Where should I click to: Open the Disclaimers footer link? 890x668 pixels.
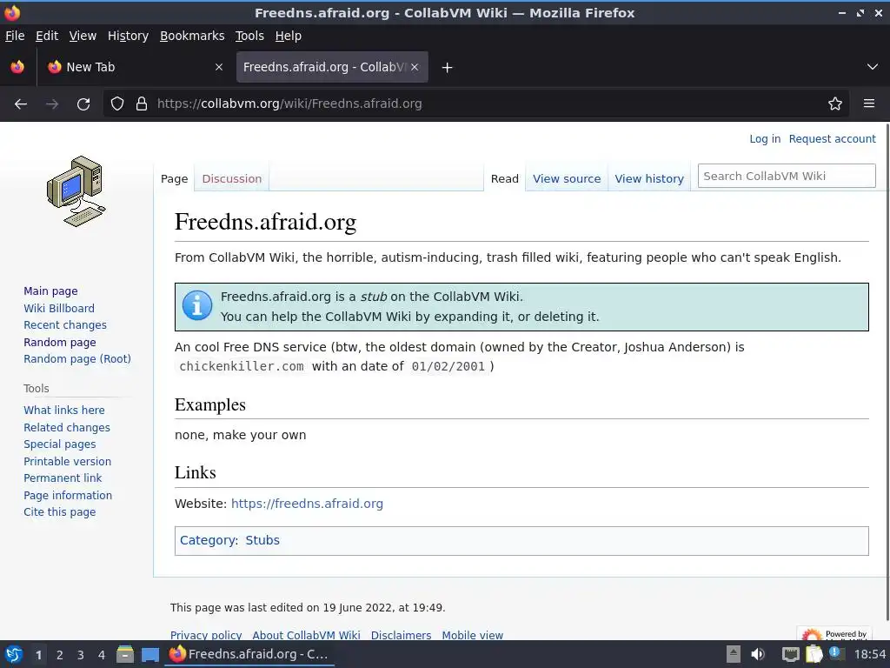coord(401,635)
